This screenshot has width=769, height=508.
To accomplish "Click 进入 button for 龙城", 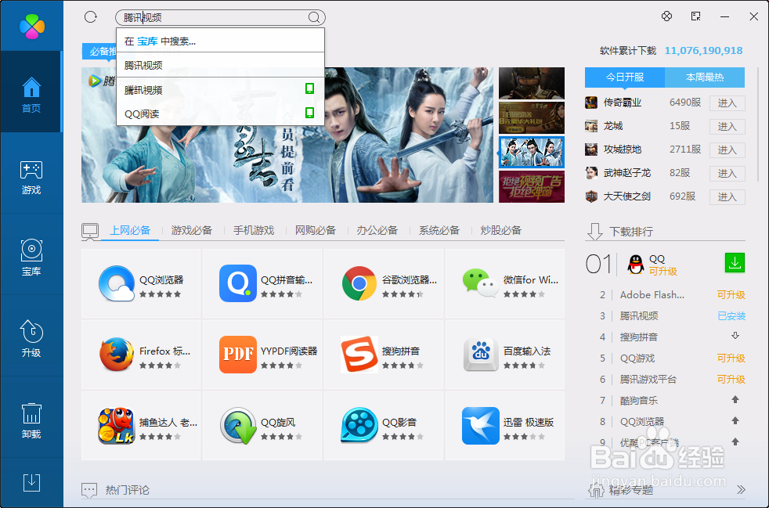I will 727,127.
